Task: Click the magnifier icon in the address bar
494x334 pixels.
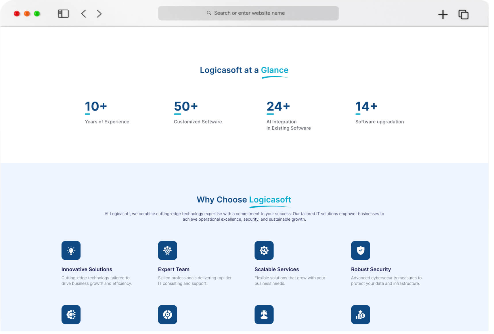Action: [209, 13]
